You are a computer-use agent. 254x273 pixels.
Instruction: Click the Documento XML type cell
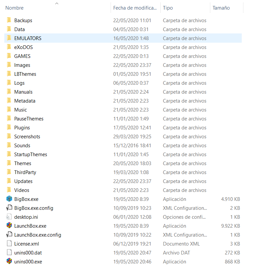pos(181,244)
